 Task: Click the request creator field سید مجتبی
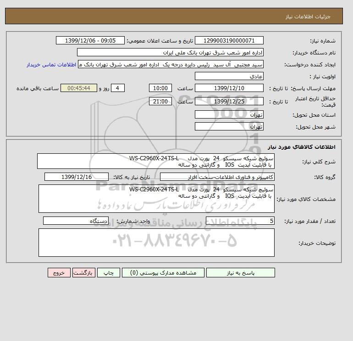171,65
